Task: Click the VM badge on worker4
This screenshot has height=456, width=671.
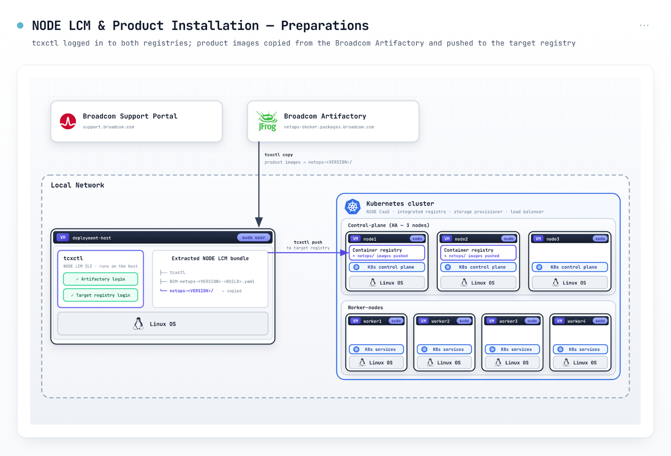Action: (559, 321)
